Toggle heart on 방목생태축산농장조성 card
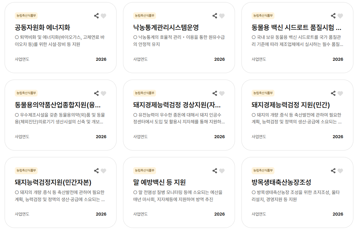 (340, 171)
